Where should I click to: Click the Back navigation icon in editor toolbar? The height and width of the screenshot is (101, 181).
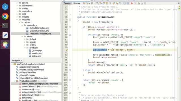pyautogui.click(x=87, y=3)
